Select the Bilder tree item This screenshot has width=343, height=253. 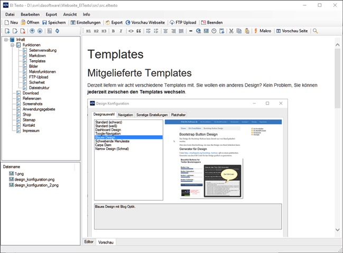(33, 67)
